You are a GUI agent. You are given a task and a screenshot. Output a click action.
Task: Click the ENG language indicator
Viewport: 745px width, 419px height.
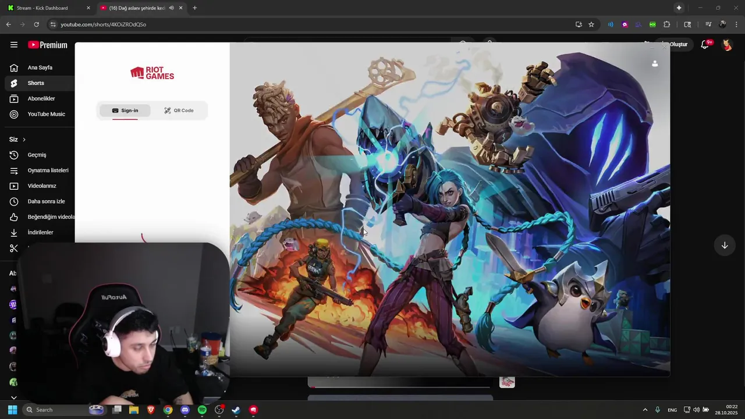(672, 410)
